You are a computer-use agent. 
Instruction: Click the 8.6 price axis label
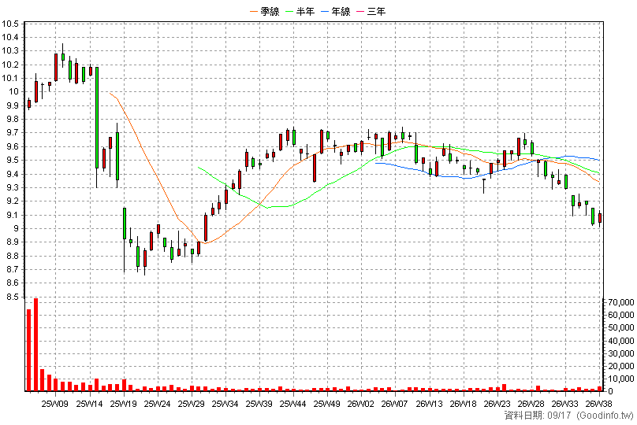(13, 283)
